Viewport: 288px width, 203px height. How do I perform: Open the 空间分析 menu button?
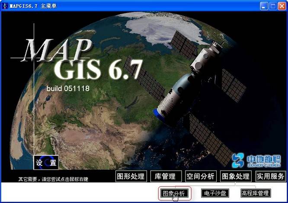tap(201, 176)
